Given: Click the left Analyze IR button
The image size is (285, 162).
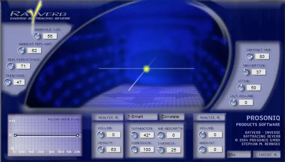Looking at the screenshot, I should [x=108, y=117].
